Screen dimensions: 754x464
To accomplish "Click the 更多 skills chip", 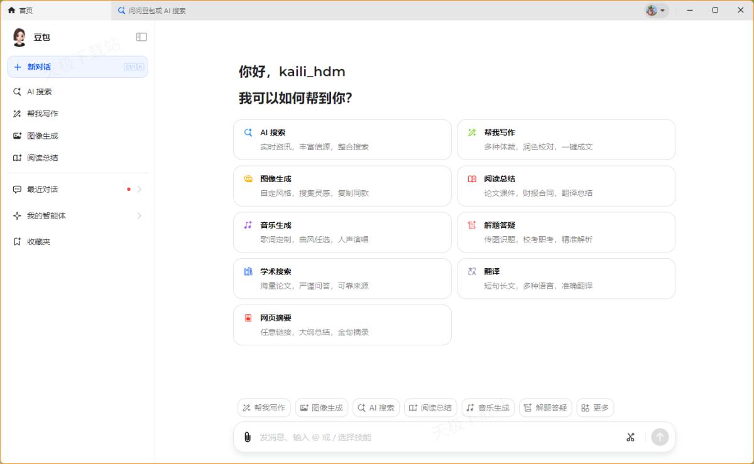I will (x=595, y=407).
